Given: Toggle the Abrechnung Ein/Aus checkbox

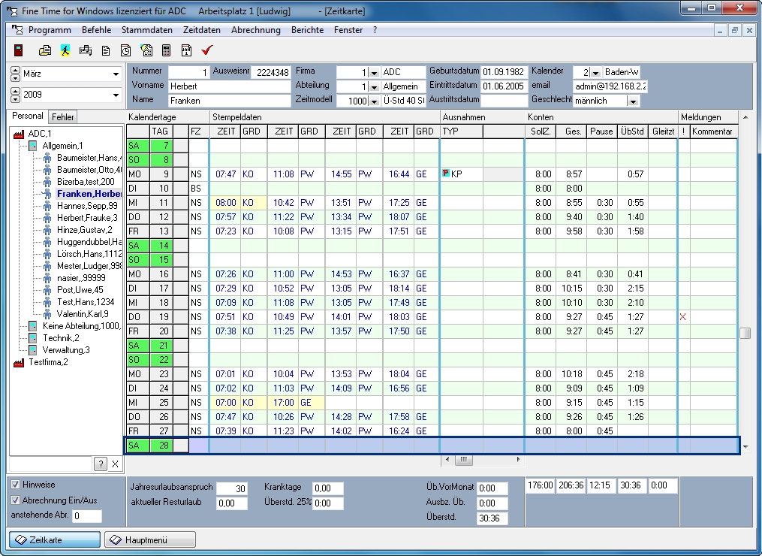Looking at the screenshot, I should (x=15, y=500).
